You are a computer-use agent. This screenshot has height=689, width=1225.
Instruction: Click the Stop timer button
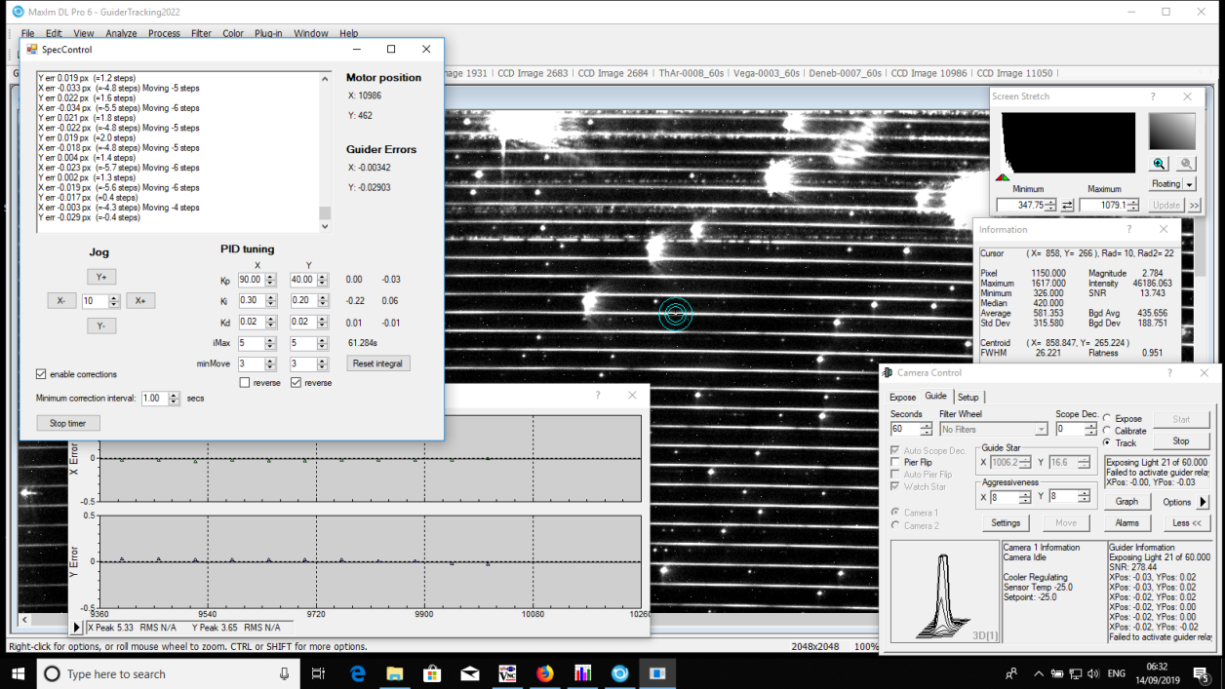tap(68, 423)
